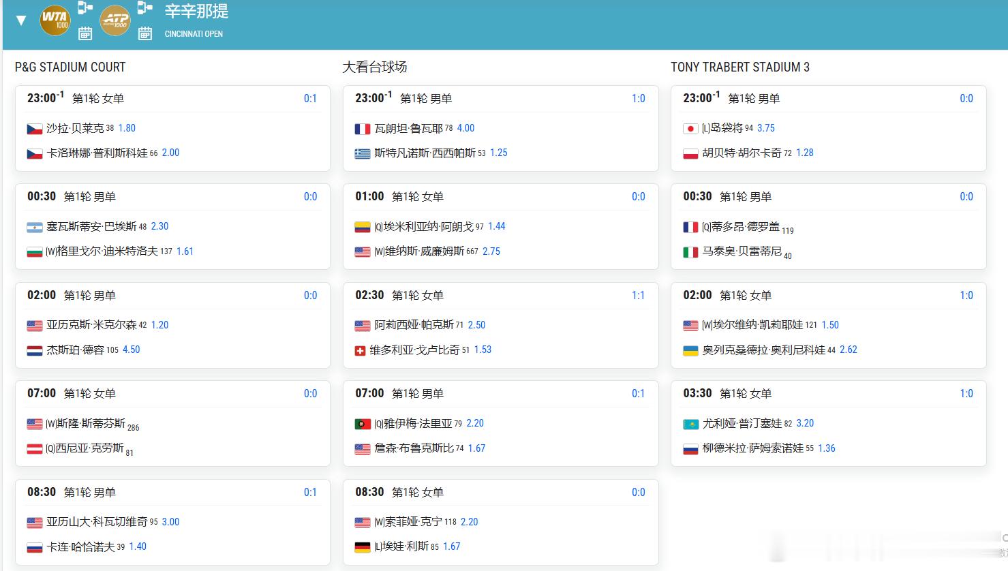The height and width of the screenshot is (571, 1008).
Task: Open the WTA 1000 badge
Action: (55, 20)
